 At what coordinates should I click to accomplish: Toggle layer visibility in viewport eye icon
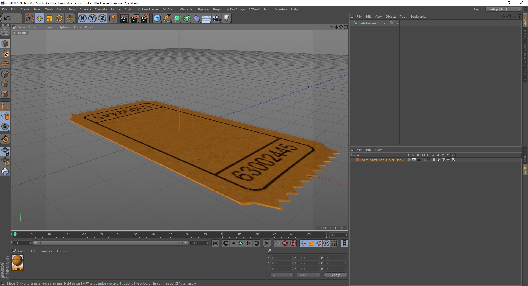coord(414,159)
